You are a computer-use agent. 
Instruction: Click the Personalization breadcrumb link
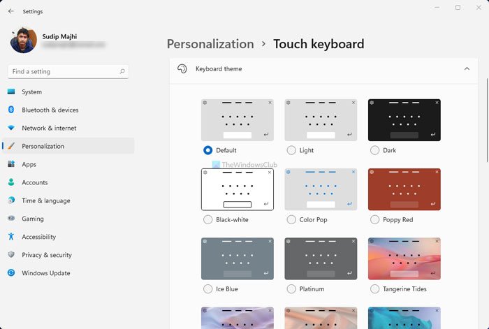click(x=210, y=44)
